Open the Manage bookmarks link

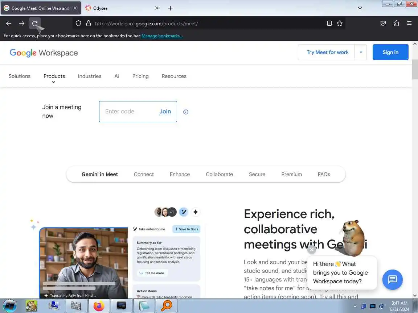click(162, 36)
